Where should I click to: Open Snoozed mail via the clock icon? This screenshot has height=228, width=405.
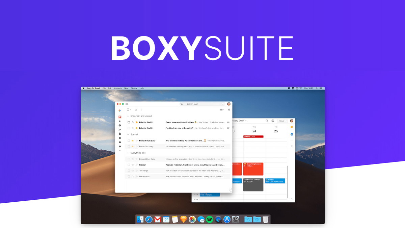coord(120,125)
